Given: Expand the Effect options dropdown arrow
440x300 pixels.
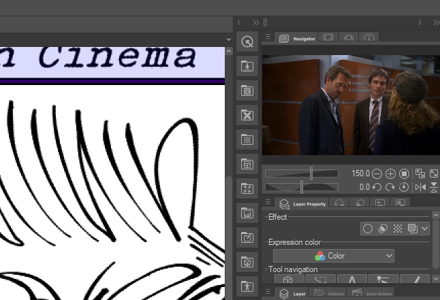Looking at the screenshot, I should [x=425, y=229].
